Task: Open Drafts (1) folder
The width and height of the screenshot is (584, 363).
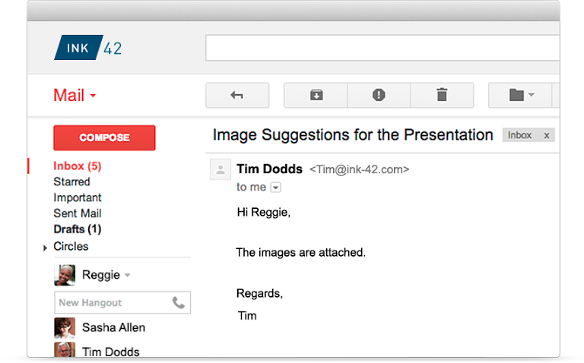Action: tap(77, 229)
